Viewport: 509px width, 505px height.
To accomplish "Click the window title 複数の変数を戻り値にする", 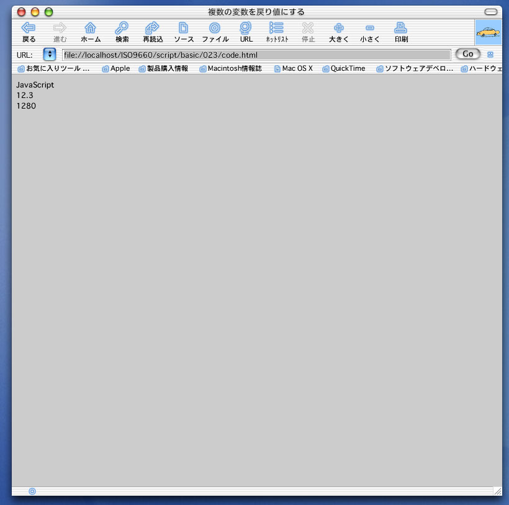I will tap(256, 12).
